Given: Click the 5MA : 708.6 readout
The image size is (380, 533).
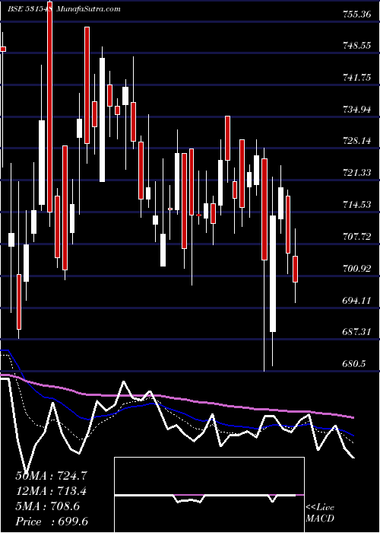Looking at the screenshot, I should pos(47,506).
